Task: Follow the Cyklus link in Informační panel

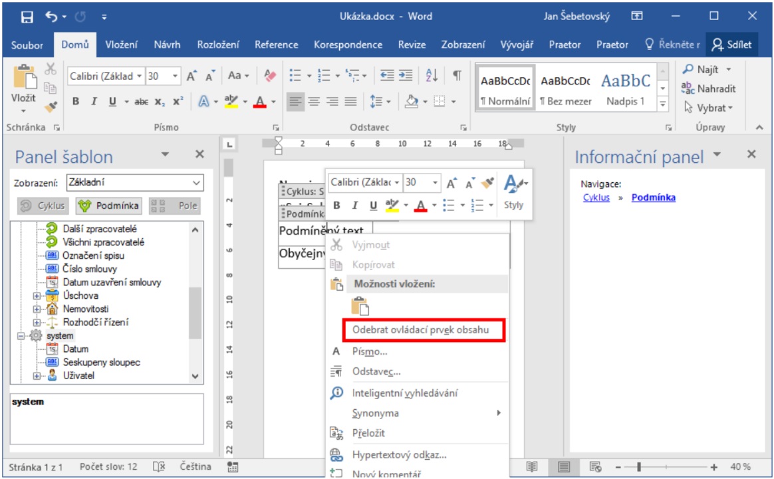Action: pyautogui.click(x=596, y=198)
